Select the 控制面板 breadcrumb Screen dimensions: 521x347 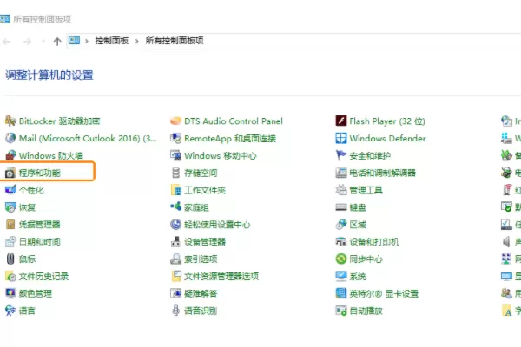tap(112, 41)
